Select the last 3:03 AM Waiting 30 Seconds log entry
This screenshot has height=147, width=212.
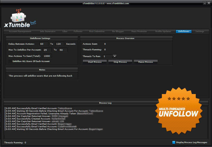pos(54,129)
